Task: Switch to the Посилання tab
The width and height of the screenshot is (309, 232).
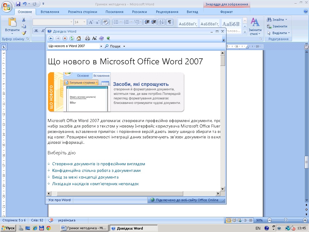Action: click(114, 12)
